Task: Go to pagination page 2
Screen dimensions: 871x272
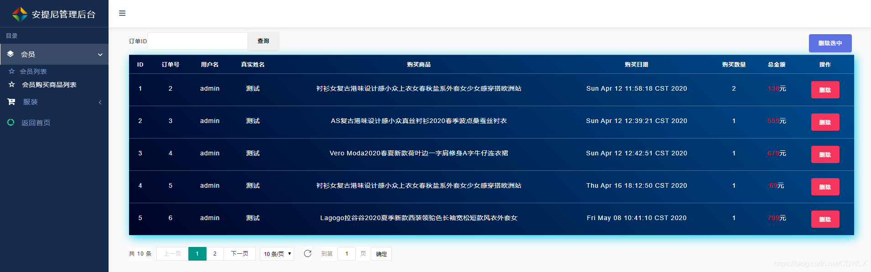Action: [x=215, y=254]
